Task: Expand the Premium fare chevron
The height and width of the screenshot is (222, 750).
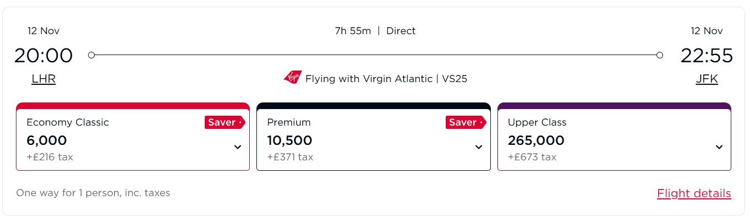Action: [x=479, y=147]
